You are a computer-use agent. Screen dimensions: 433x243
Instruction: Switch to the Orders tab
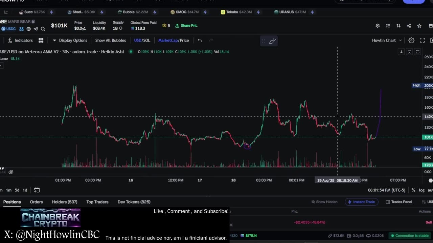pos(36,202)
